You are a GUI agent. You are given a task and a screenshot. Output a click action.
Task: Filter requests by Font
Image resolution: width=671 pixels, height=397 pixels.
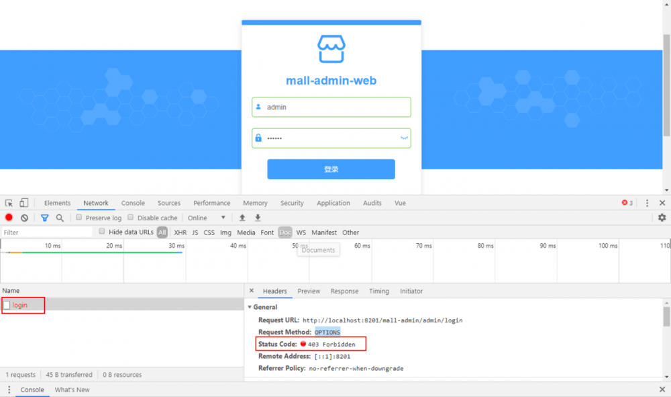point(267,232)
